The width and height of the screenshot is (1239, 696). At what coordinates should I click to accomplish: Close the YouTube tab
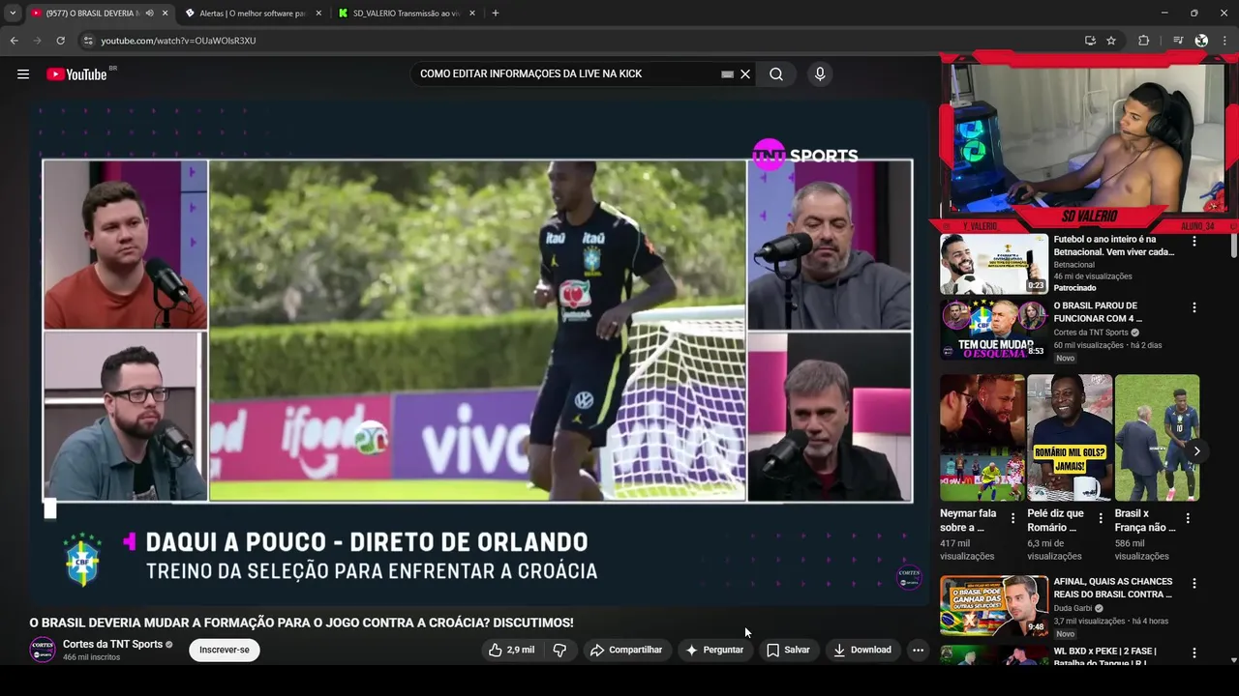tap(165, 14)
